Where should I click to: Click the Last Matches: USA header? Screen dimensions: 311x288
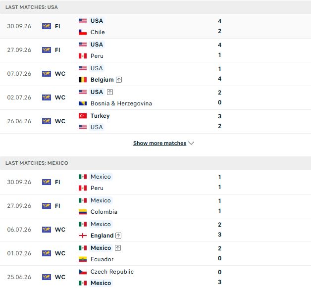coord(32,7)
